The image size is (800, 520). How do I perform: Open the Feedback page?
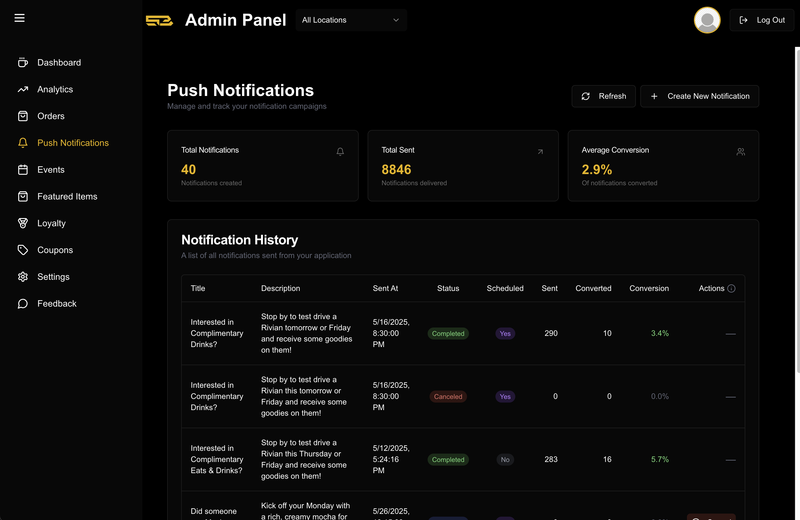point(47,304)
